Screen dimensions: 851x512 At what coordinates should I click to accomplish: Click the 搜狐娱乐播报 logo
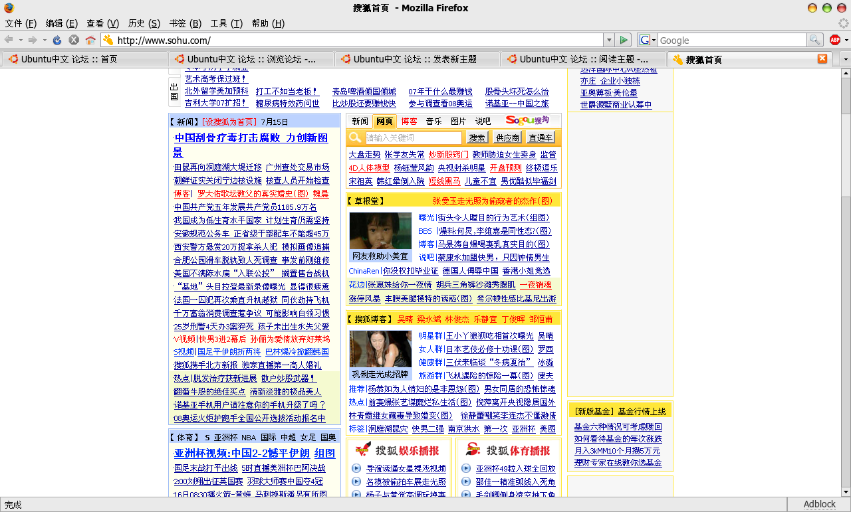[398, 450]
